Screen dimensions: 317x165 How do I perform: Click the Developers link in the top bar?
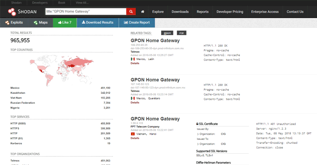(40, 3)
